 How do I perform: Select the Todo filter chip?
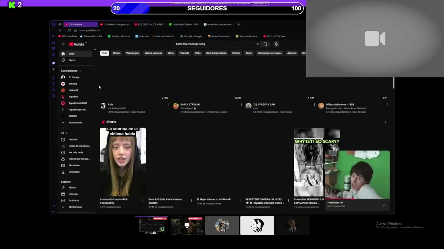104,53
